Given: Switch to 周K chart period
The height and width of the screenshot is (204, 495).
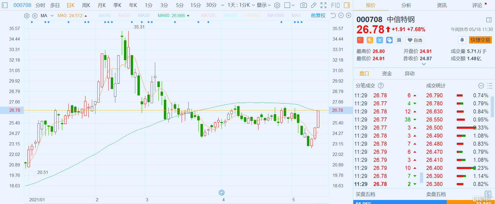Looking at the screenshot, I should click(86, 5).
